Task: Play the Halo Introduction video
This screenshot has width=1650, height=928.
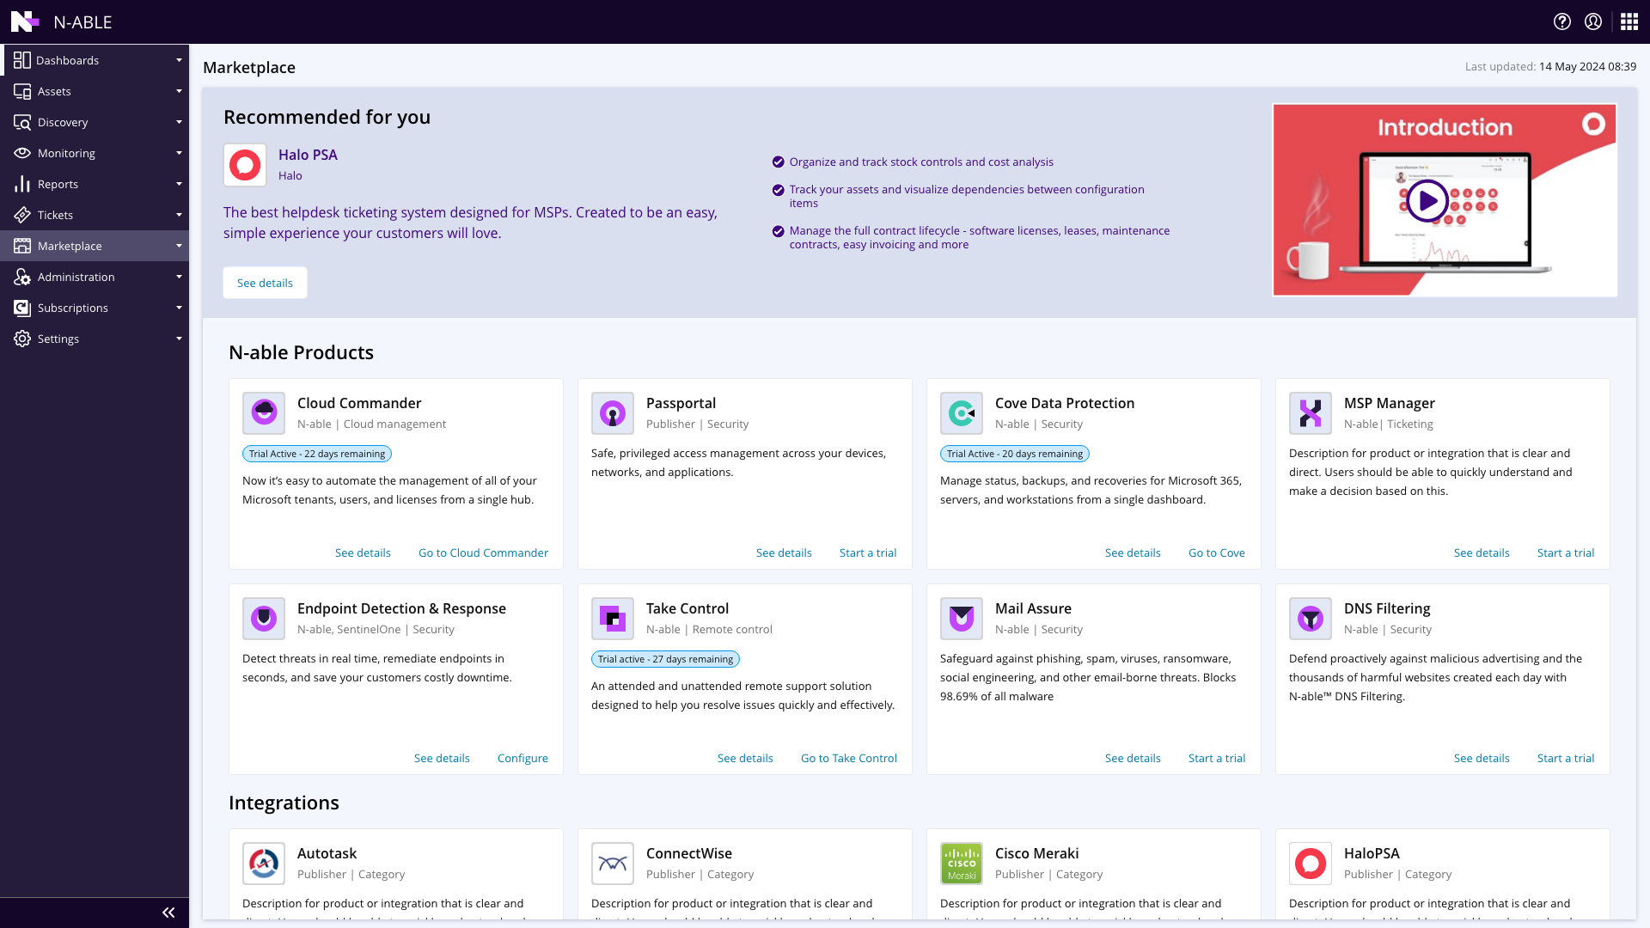Action: [x=1427, y=201]
